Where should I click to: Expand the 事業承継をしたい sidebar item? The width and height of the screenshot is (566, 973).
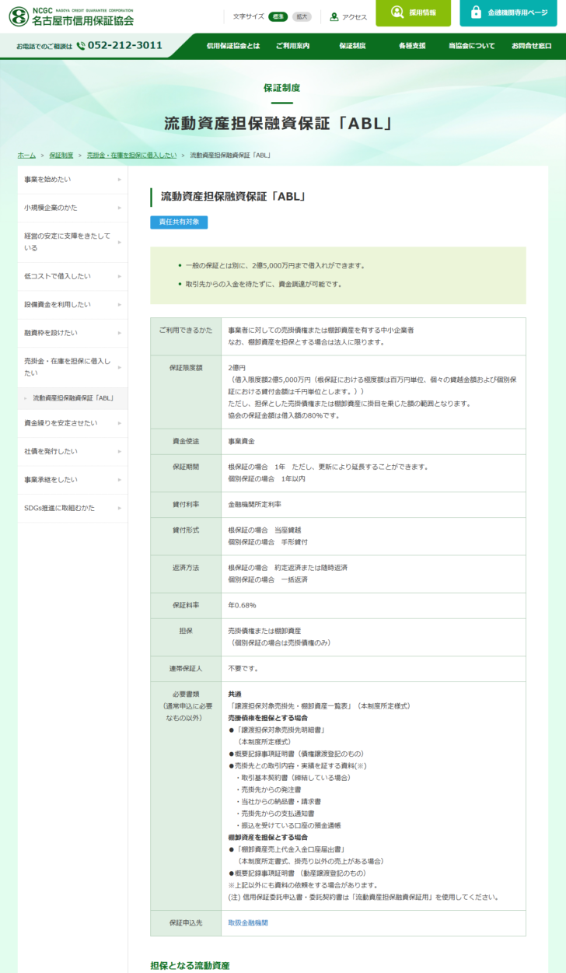[x=72, y=480]
